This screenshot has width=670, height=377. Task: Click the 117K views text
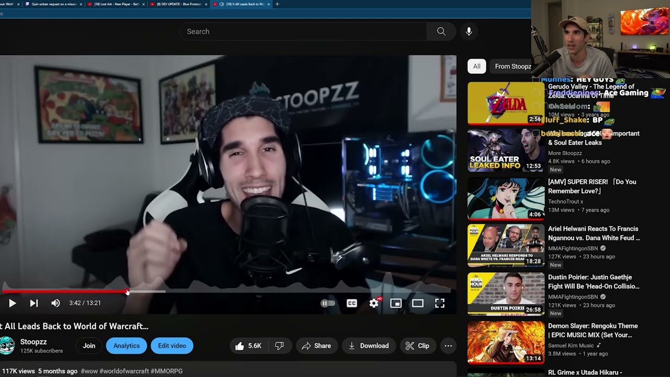point(18,371)
